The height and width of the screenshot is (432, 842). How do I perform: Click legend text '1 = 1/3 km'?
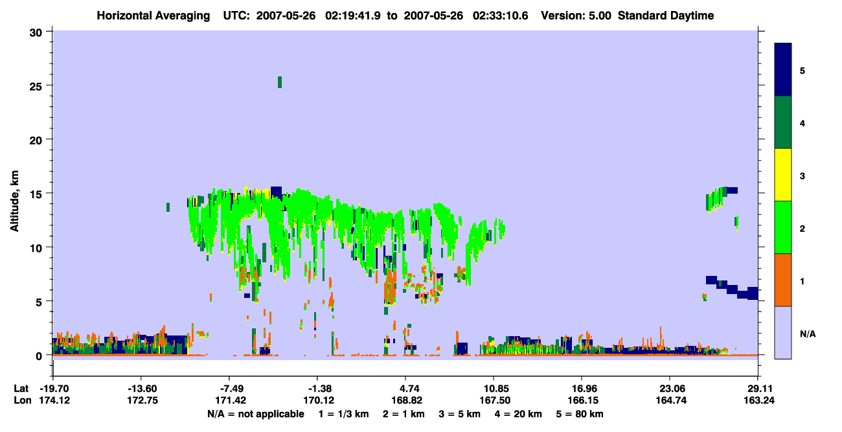point(343,414)
